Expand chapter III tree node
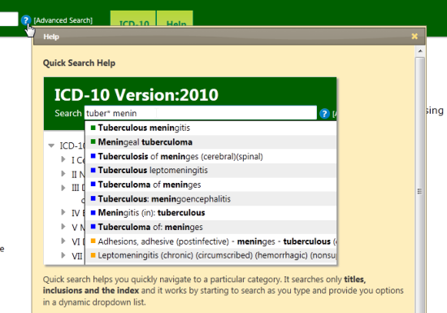This screenshot has width=447, height=313. (63, 188)
